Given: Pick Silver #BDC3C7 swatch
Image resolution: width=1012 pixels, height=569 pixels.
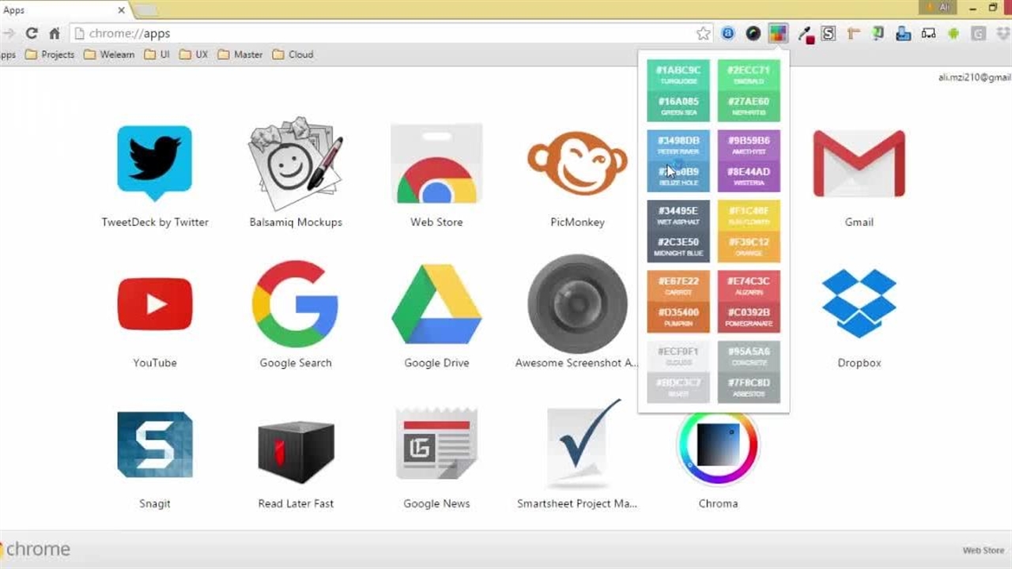Looking at the screenshot, I should [x=678, y=387].
